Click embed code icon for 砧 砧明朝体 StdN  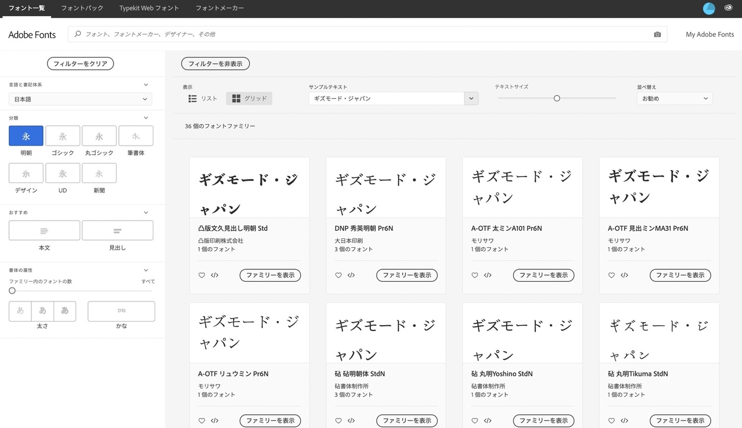[x=351, y=421]
